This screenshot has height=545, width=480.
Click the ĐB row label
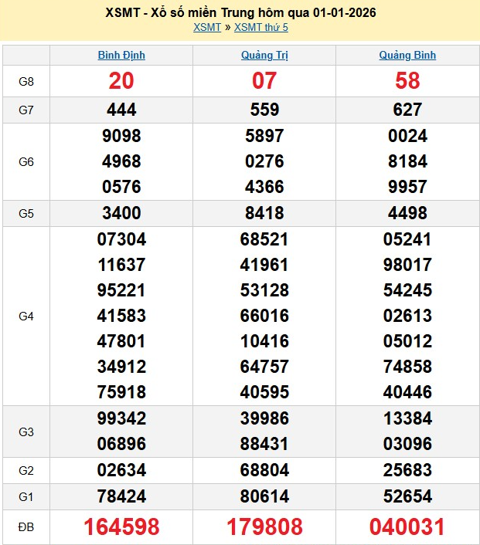click(26, 526)
